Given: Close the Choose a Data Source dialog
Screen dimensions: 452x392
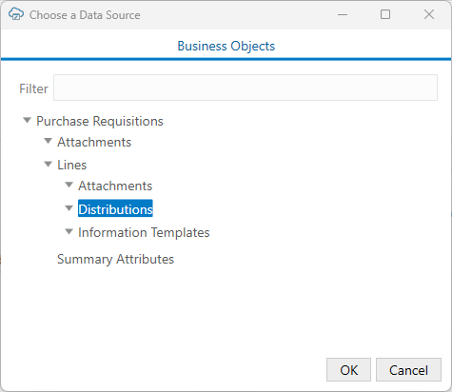Looking at the screenshot, I should pyautogui.click(x=429, y=14).
